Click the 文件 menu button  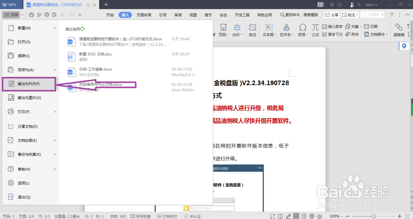click(12, 15)
